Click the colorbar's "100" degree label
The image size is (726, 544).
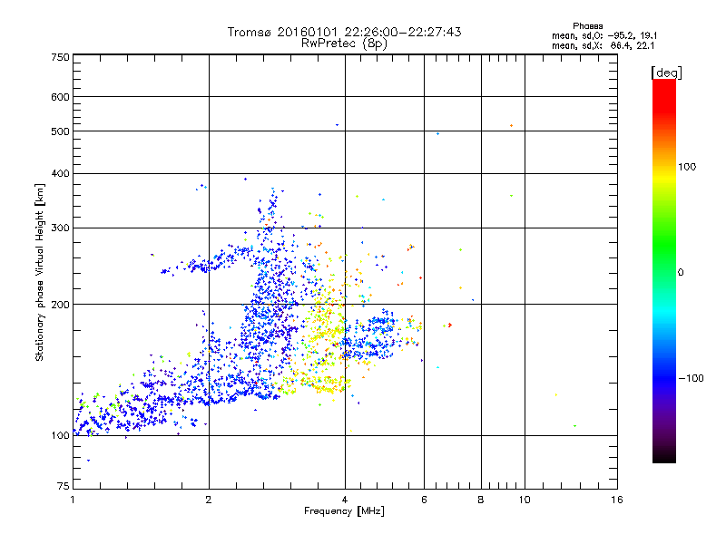[687, 167]
